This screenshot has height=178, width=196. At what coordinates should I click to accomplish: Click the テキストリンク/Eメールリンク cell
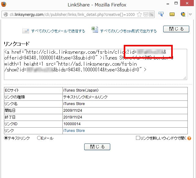click(125, 97)
